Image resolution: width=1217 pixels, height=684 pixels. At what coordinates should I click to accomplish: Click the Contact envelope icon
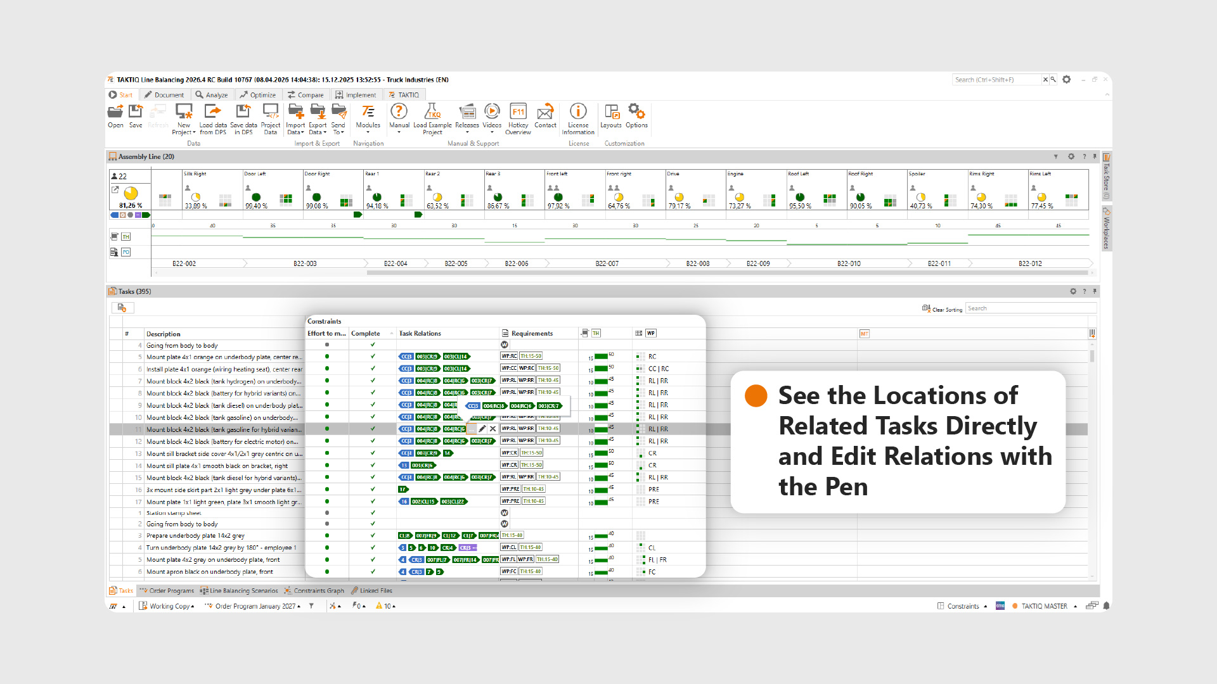point(545,113)
